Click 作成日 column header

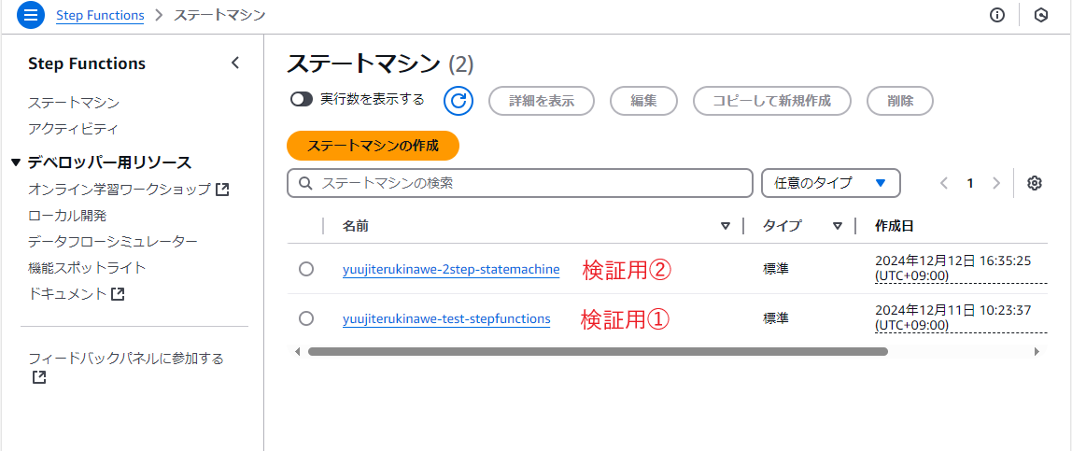coord(895,226)
